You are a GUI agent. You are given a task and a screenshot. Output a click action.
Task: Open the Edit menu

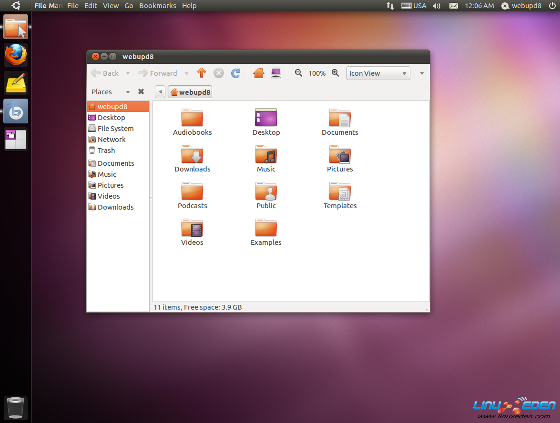coord(91,6)
